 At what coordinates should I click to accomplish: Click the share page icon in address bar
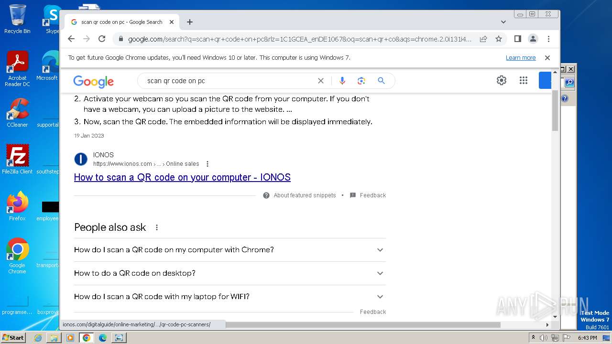(483, 39)
